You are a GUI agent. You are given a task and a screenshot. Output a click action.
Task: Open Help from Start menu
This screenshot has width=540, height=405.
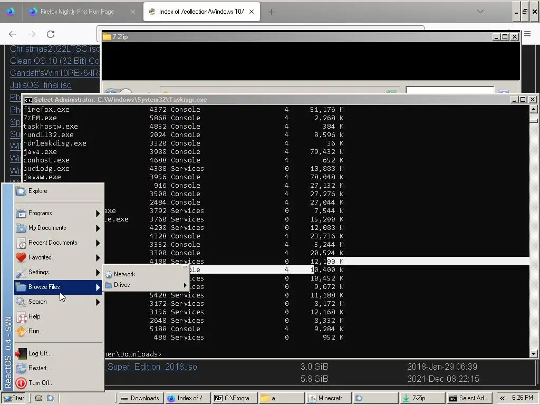click(59, 316)
